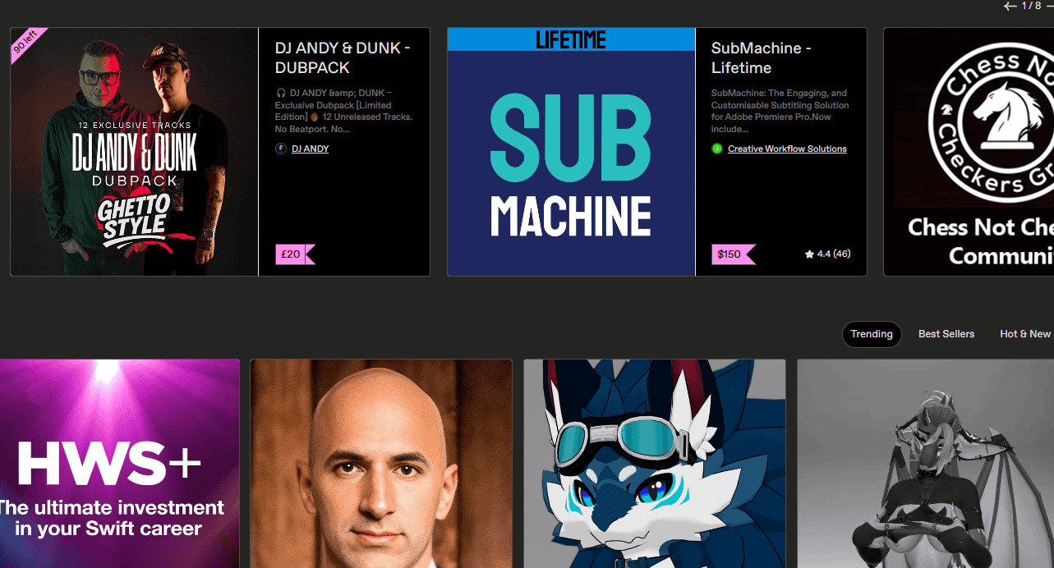Click the star rating icon showing 4.4
The image size is (1054, 568).
809,254
